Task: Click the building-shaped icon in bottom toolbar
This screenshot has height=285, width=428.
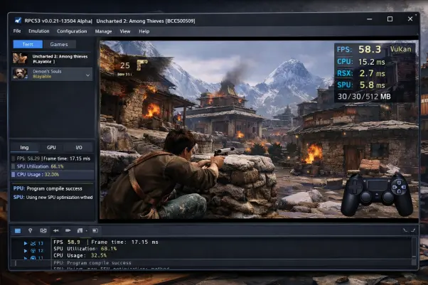Action: tap(80, 231)
